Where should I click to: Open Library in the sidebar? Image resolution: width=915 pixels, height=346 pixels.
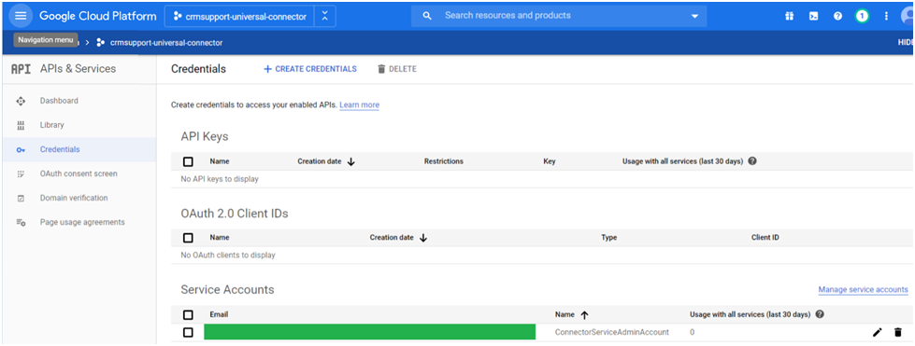52,125
